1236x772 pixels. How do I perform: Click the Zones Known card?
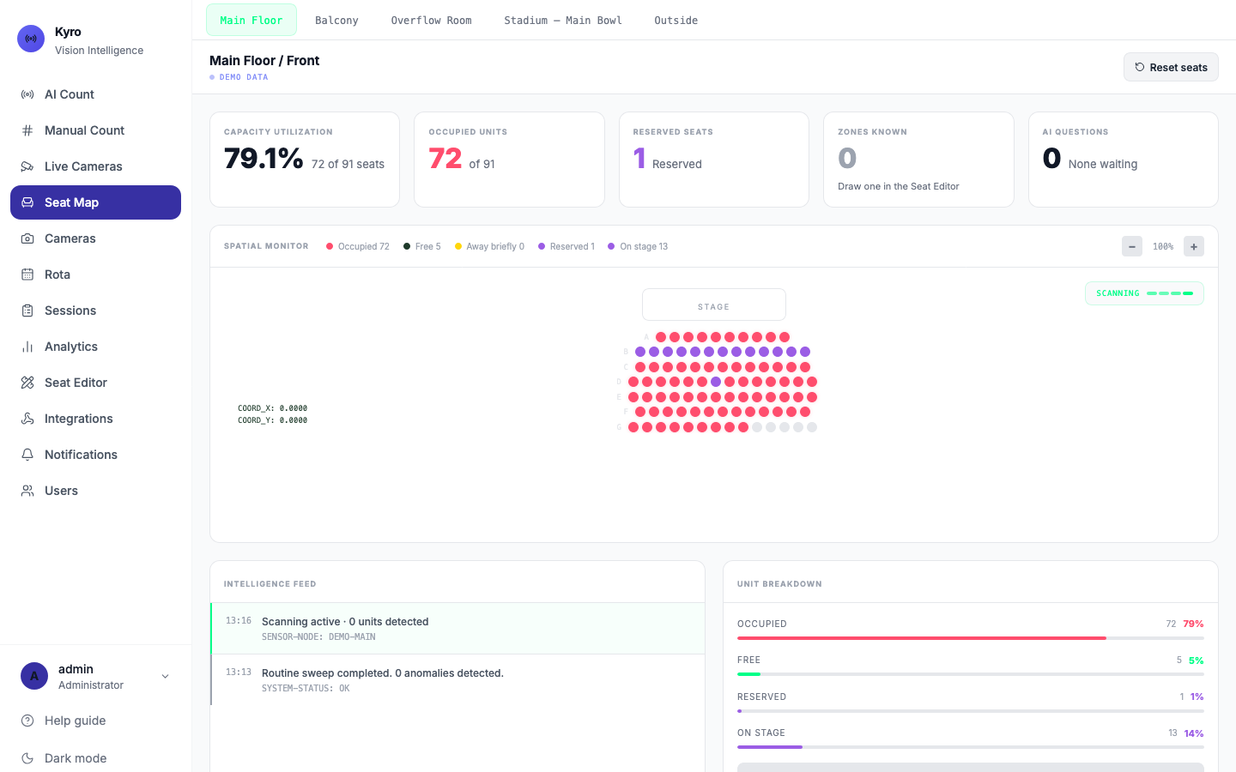[918, 160]
